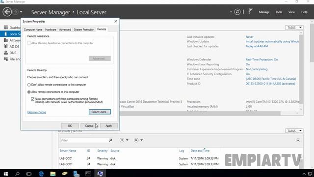Sort by Server Name column
This screenshot has height=177, width=314.
68,151
